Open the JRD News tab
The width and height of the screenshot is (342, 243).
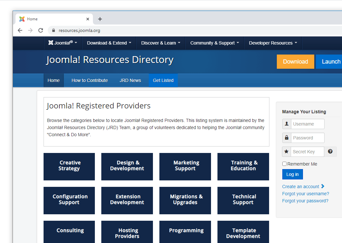pos(130,80)
